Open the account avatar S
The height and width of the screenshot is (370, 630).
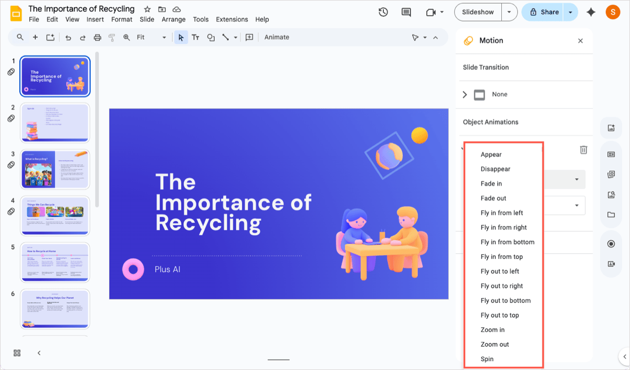pos(613,12)
